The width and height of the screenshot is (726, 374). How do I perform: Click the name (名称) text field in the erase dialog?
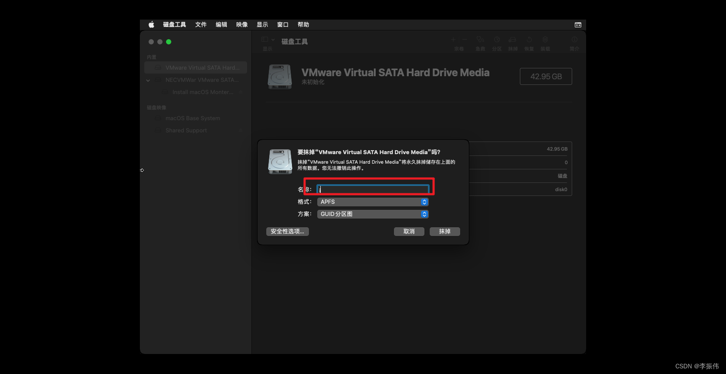pyautogui.click(x=373, y=189)
